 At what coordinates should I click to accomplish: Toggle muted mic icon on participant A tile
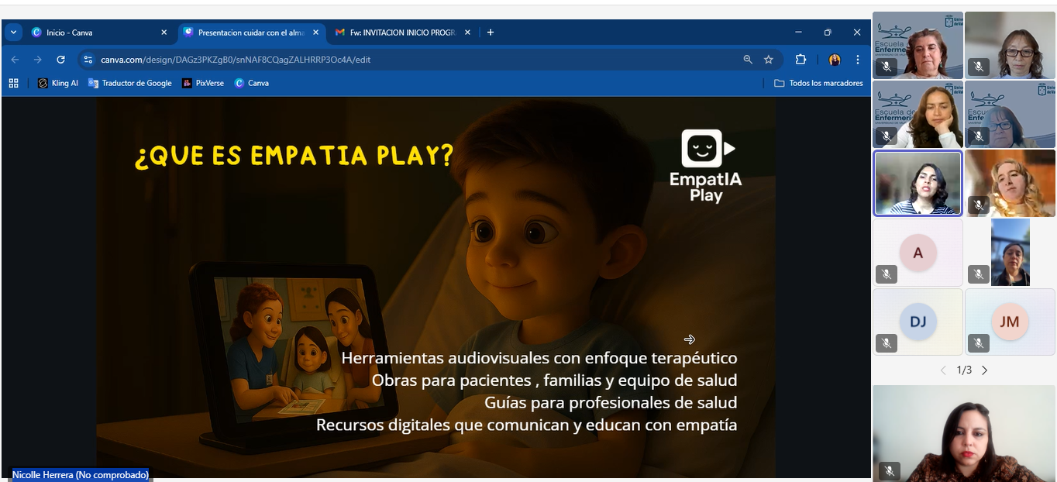tap(887, 274)
